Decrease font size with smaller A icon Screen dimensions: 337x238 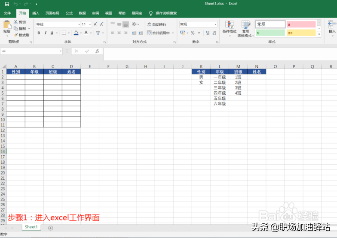click(101, 24)
